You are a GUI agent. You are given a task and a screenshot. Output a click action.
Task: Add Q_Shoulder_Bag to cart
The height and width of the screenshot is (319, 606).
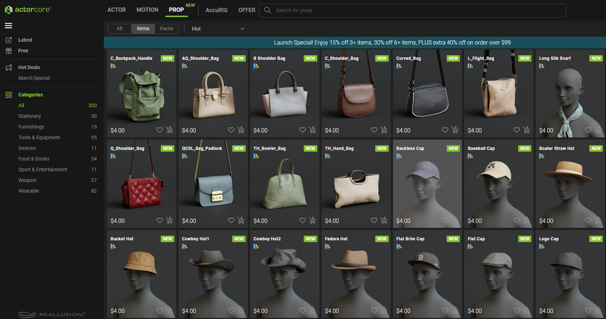[169, 220]
